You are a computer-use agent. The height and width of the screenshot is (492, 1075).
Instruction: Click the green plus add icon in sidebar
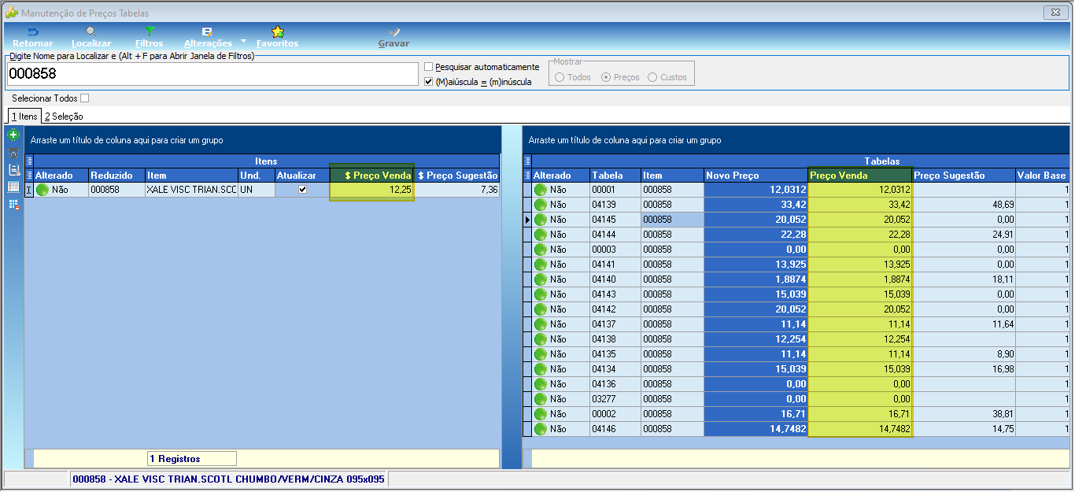[x=13, y=135]
